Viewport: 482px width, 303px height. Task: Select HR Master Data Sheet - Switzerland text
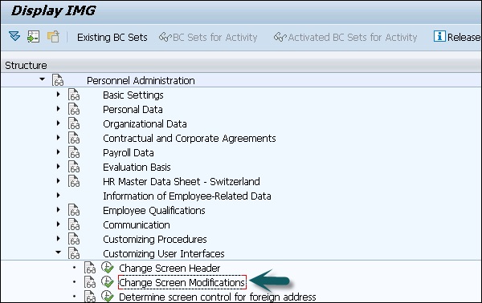[182, 181]
